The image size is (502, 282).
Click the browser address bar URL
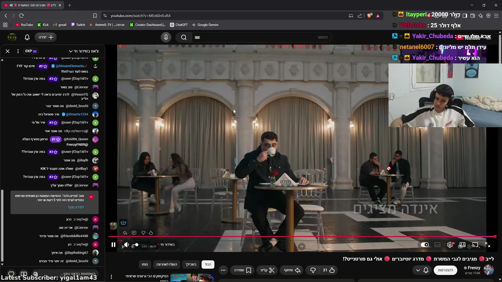point(140,16)
